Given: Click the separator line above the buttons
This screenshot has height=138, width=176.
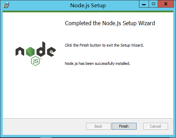Looking at the screenshot, I should click(87, 118).
